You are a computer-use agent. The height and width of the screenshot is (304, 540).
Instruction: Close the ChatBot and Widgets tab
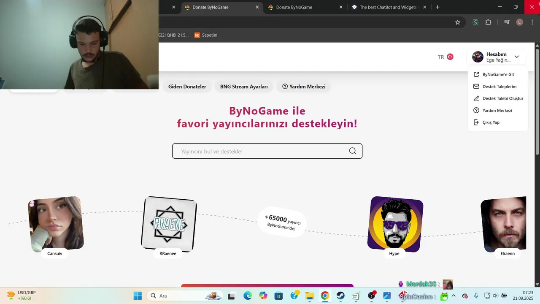coord(424,7)
